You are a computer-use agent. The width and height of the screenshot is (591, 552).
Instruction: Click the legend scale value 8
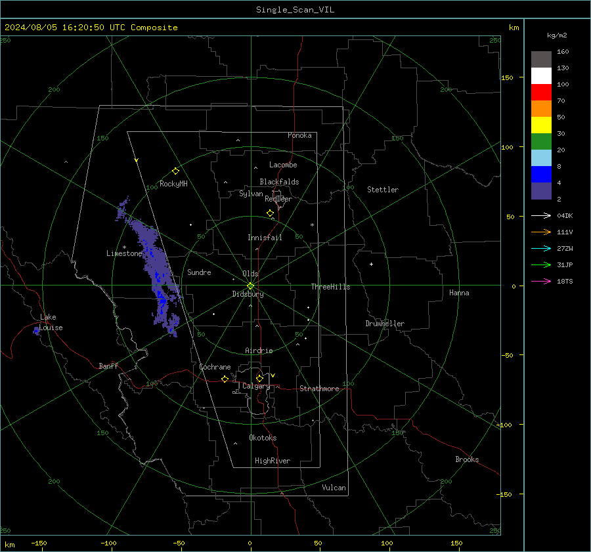point(559,167)
